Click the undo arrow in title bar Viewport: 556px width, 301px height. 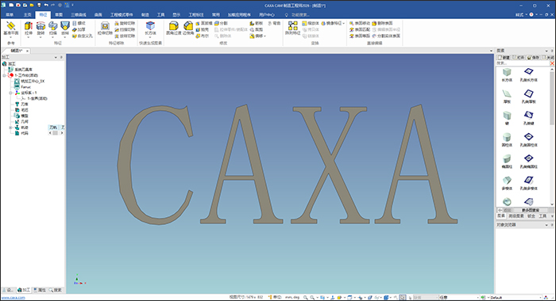click(x=46, y=6)
